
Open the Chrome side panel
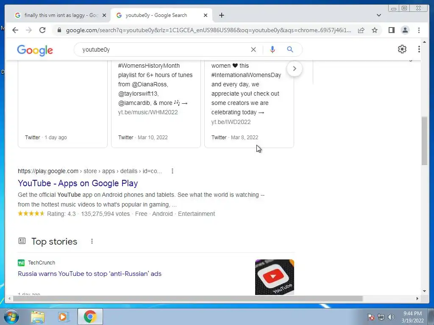[x=391, y=30]
